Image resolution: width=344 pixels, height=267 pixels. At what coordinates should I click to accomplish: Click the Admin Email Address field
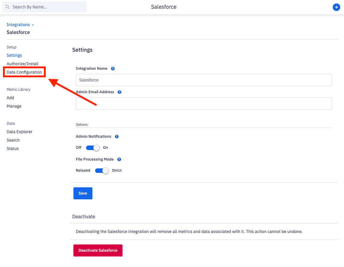tap(204, 103)
